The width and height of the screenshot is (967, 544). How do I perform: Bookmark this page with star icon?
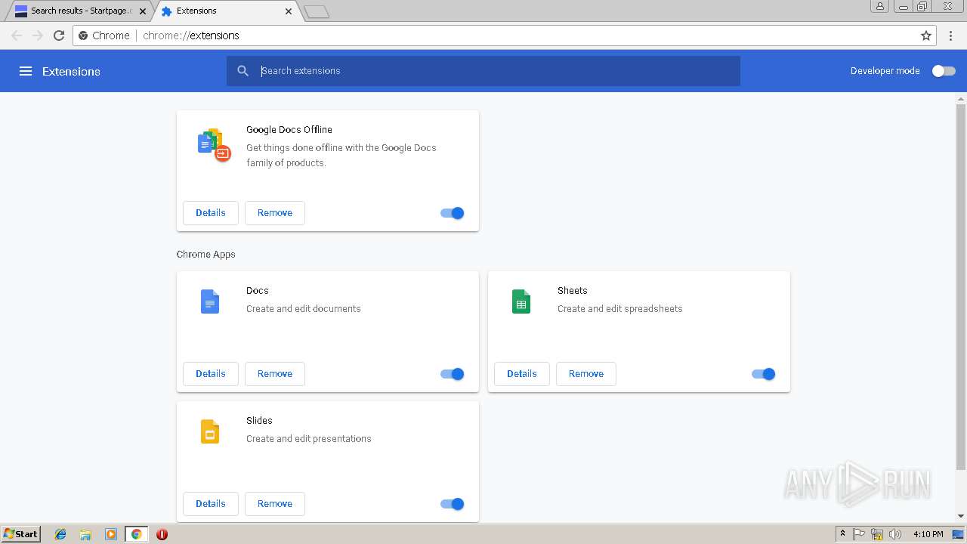click(926, 36)
